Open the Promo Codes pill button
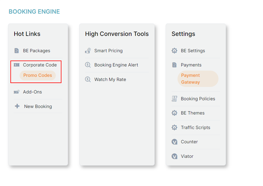 click(x=38, y=76)
